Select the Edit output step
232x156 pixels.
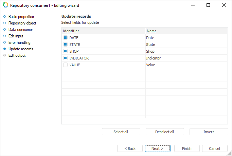[17, 55]
